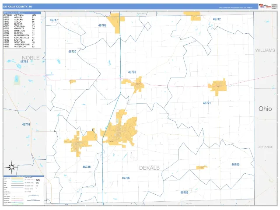The width and height of the screenshot is (280, 210).
Task: Click the yellow swatch in map legend
Action: tap(17, 178)
